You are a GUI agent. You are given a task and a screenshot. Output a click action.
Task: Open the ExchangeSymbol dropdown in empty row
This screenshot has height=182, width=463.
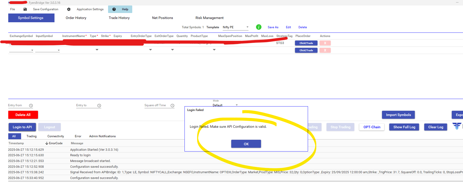coord(32,50)
